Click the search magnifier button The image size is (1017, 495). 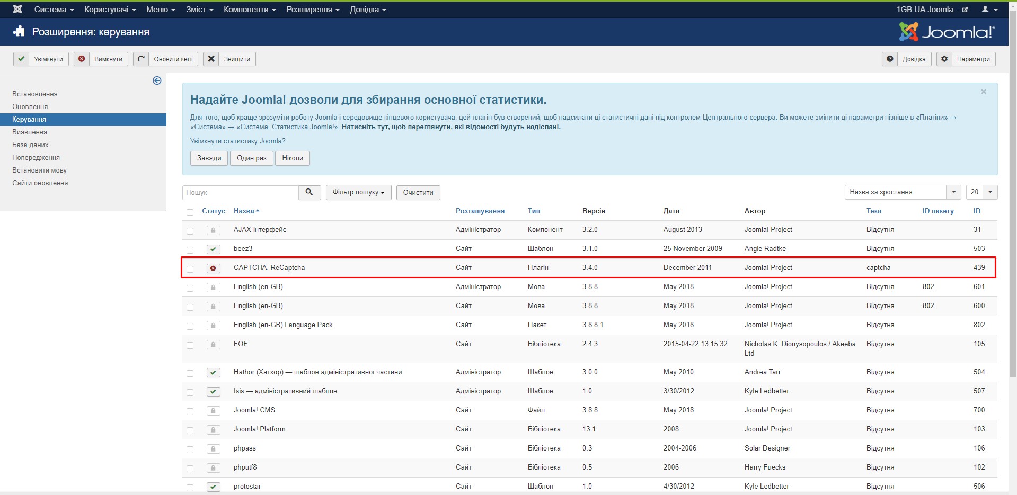point(309,192)
